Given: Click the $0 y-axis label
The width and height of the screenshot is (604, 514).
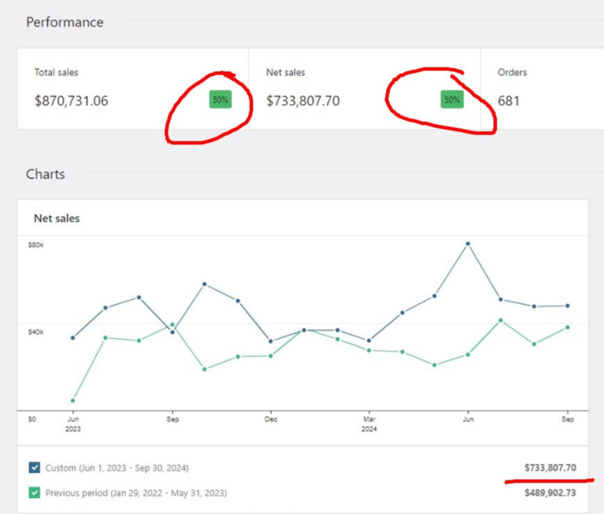Looking at the screenshot, I should click(x=32, y=418).
